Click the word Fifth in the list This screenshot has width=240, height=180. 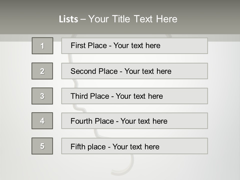[x=78, y=146]
